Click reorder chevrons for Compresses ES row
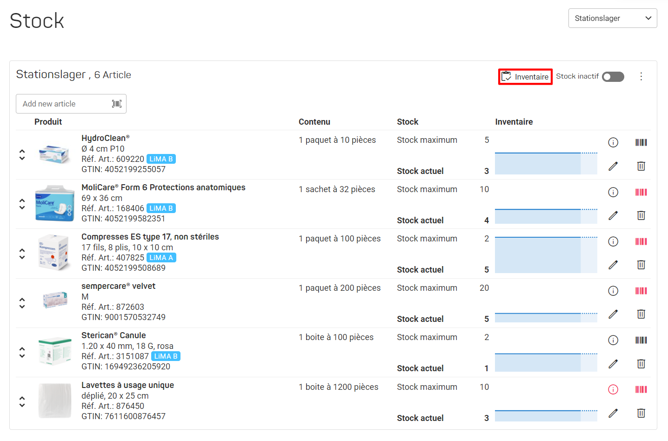Viewport: 668px width, 441px height. click(22, 254)
